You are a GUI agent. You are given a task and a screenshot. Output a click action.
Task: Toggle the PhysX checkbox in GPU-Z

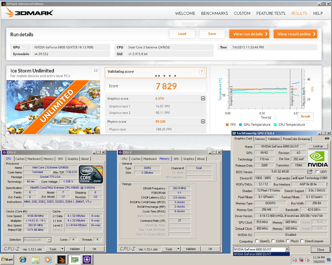pos(288,241)
